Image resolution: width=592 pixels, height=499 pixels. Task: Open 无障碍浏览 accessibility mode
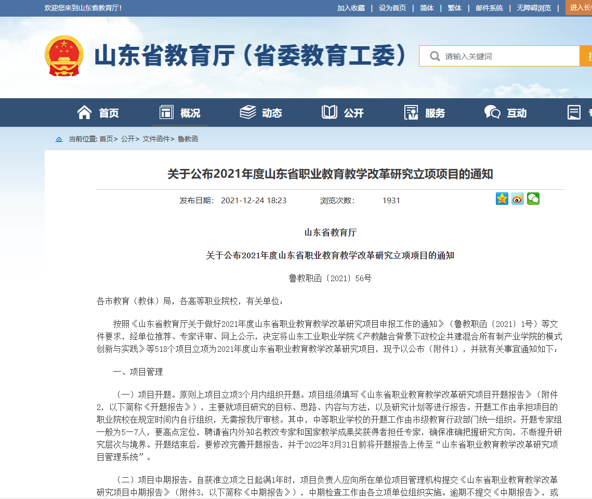(534, 8)
